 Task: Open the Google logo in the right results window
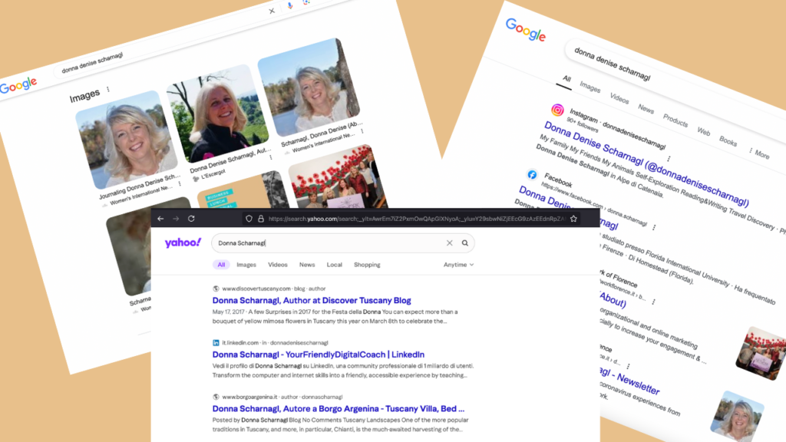pyautogui.click(x=525, y=30)
